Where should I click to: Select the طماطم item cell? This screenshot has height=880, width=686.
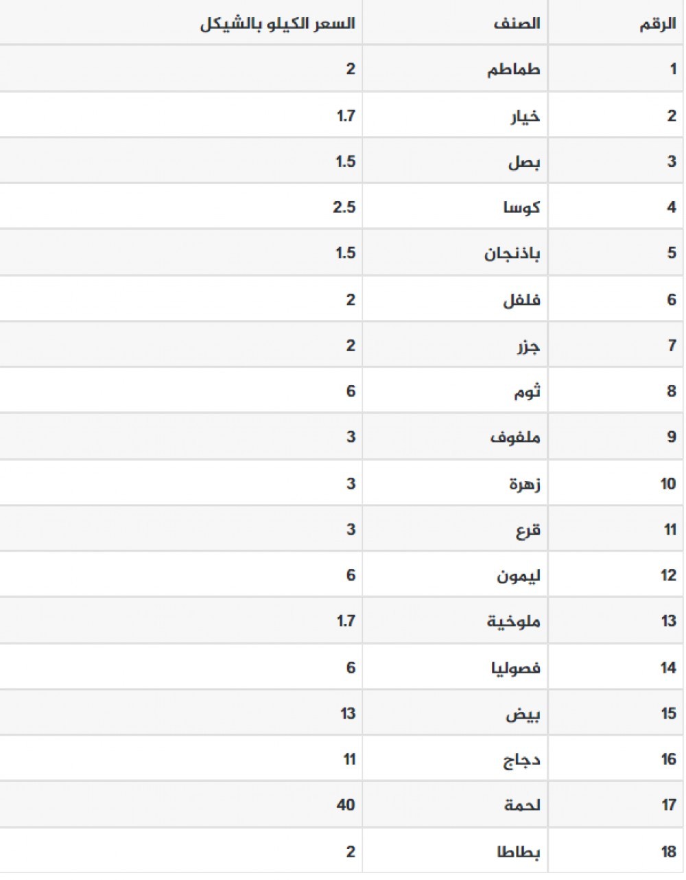pos(514,70)
